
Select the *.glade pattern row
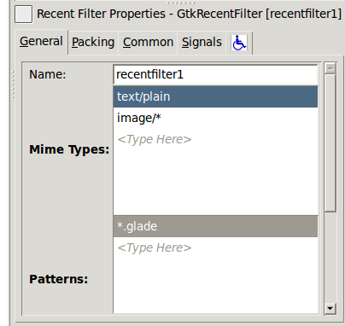pos(215,226)
